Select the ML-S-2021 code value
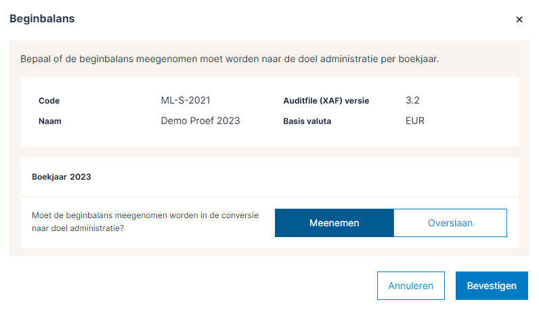This screenshot has height=310, width=539. click(186, 101)
